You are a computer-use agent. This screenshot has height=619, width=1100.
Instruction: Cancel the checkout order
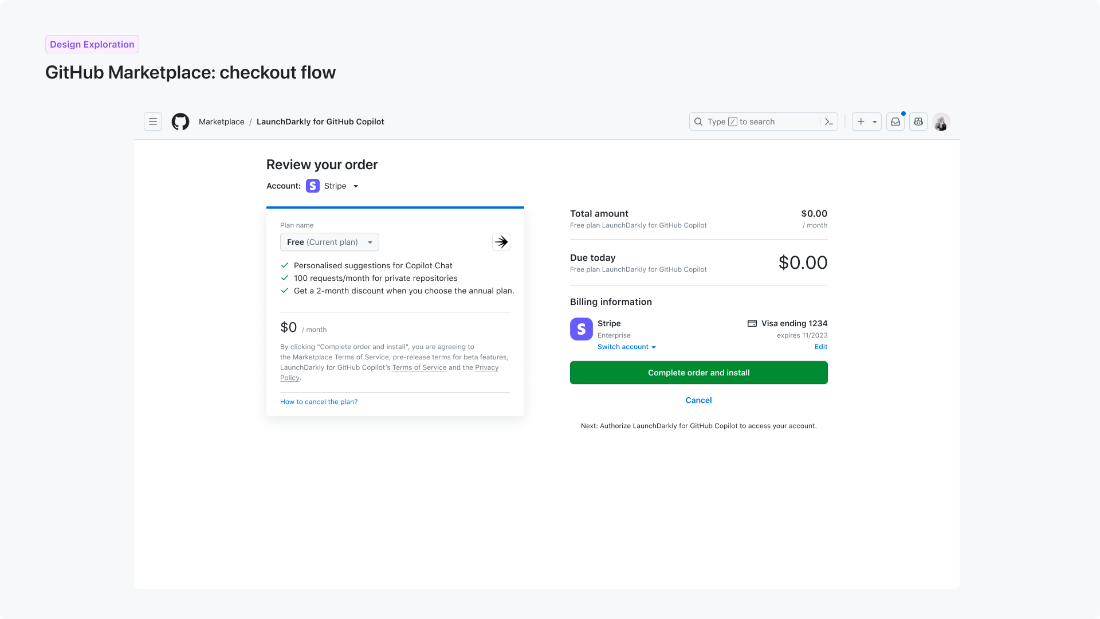tap(698, 400)
